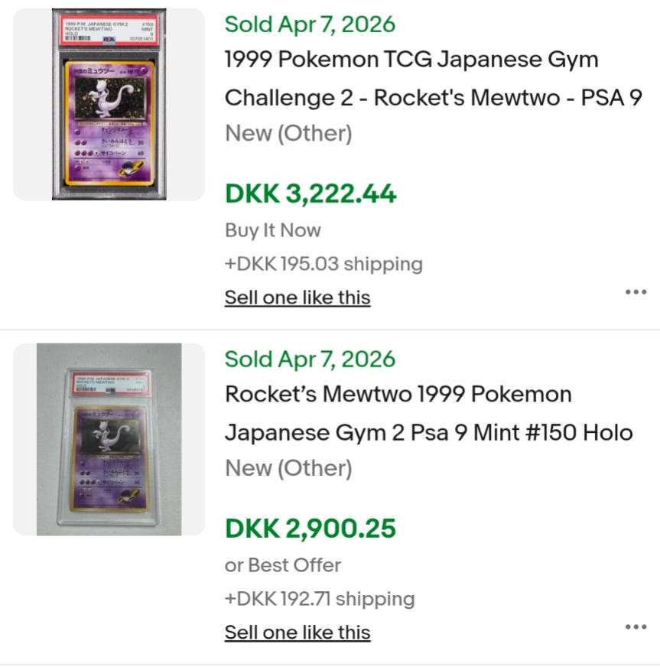Click the "or Best Offer" text

tap(283, 565)
